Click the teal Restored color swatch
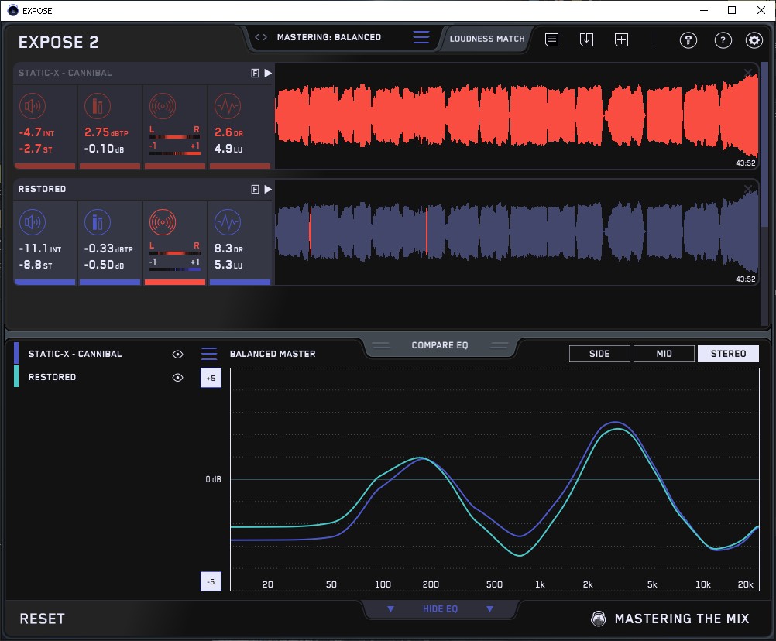 [16, 376]
